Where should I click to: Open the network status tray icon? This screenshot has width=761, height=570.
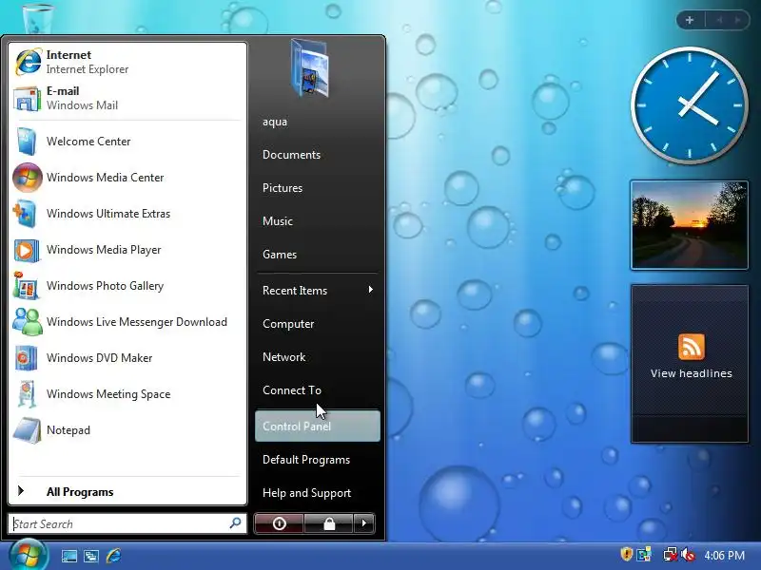(x=671, y=555)
